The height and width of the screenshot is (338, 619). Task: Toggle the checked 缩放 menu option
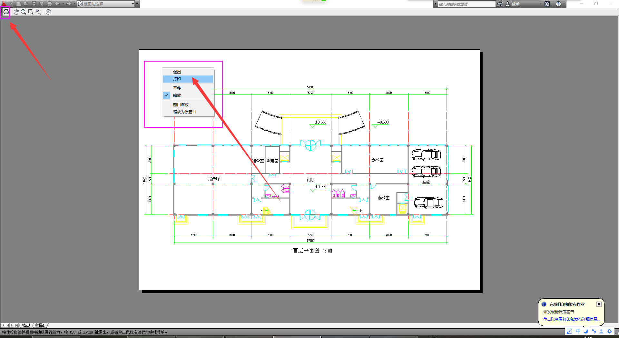coord(188,95)
